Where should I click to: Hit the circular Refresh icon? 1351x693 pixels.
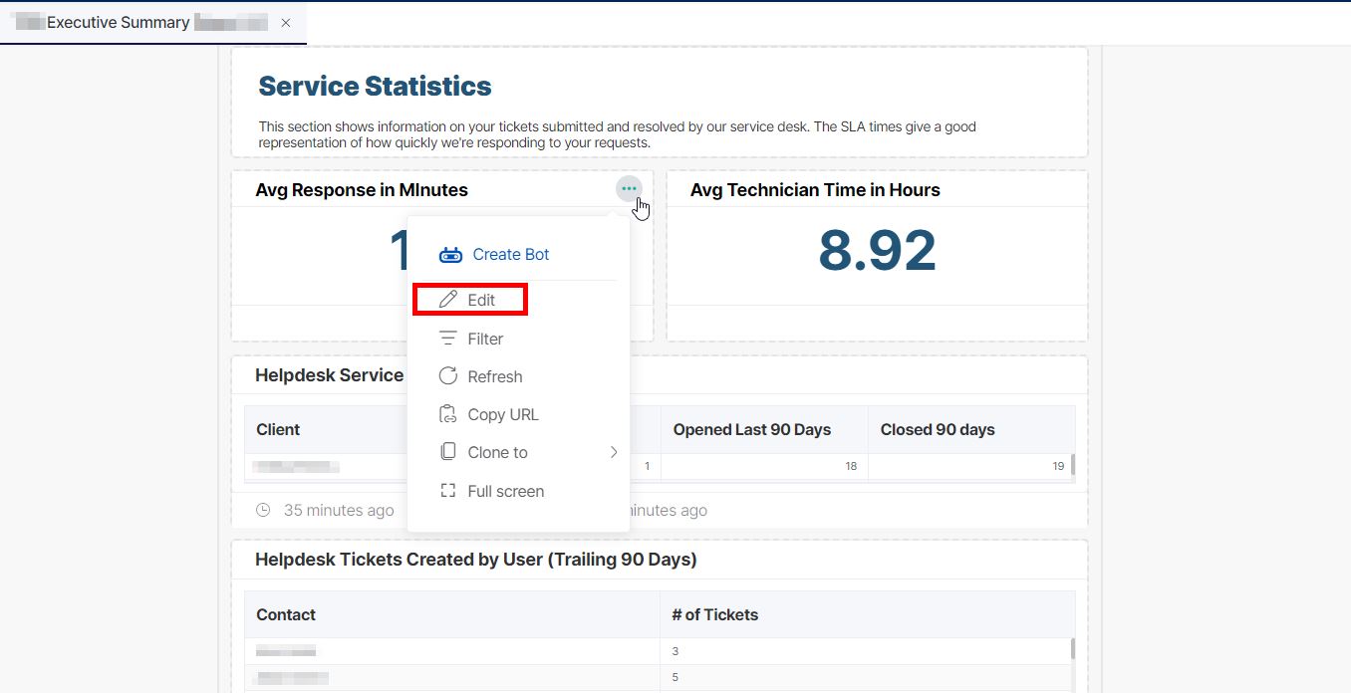tap(448, 376)
